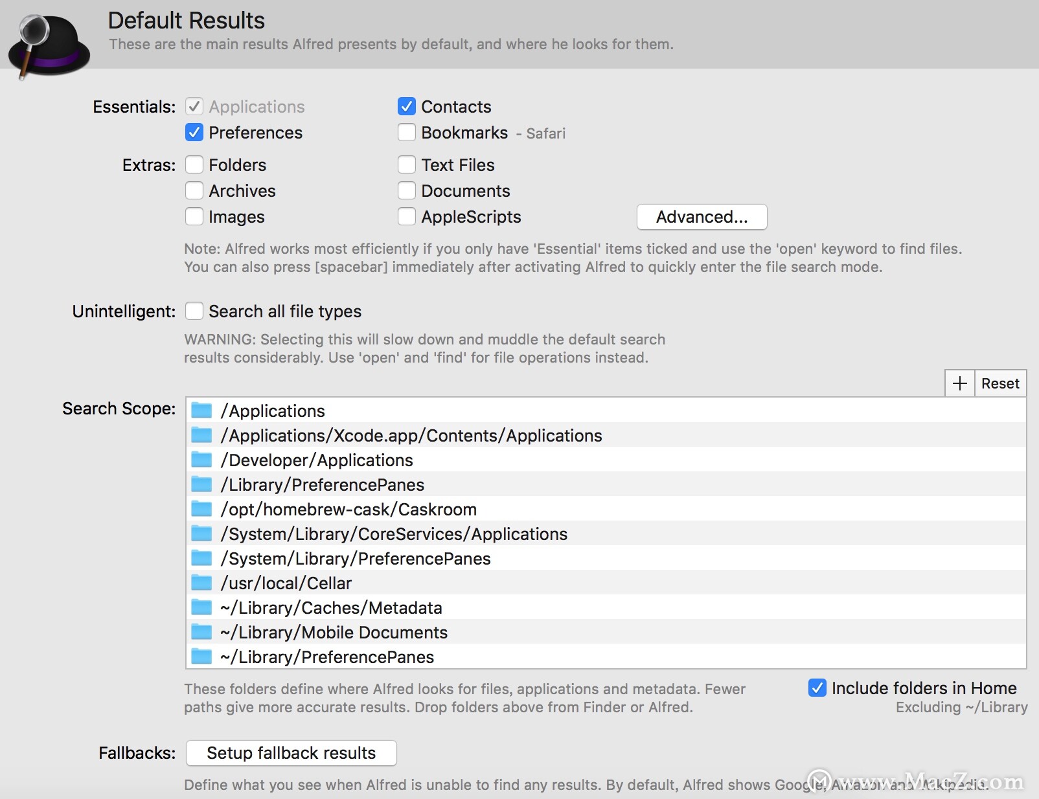Select the /opt/homebrew-cask/Caskroom row
The image size is (1039, 799).
pyautogui.click(x=606, y=509)
